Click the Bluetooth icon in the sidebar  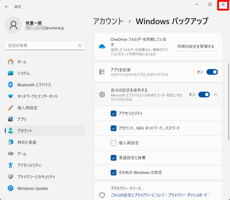pos(11,85)
